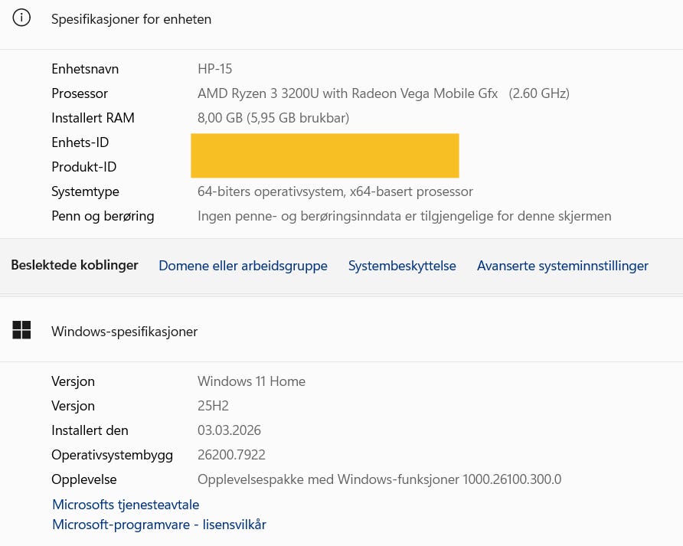Open Microsoft-programvare lisensvilkår link
This screenshot has height=546, width=683.
(x=158, y=525)
